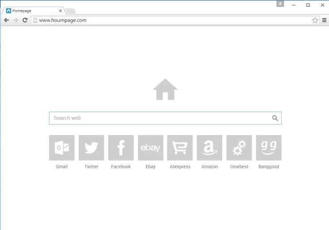Click the browser back arrow
This screenshot has width=329, height=230.
tap(7, 20)
